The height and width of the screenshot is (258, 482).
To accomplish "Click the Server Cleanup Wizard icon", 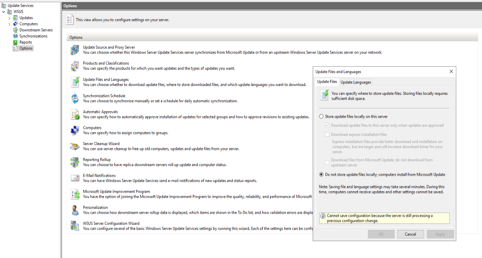I will pos(75,147).
